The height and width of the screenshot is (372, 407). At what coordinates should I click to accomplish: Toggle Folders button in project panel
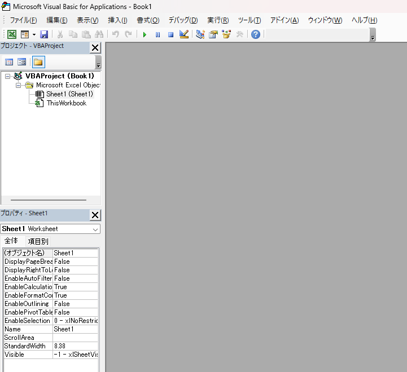(x=38, y=62)
